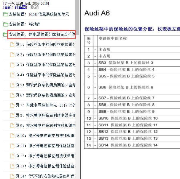Click the document icon for 页 4
The image size is (180, 179).
(x=12, y=75)
